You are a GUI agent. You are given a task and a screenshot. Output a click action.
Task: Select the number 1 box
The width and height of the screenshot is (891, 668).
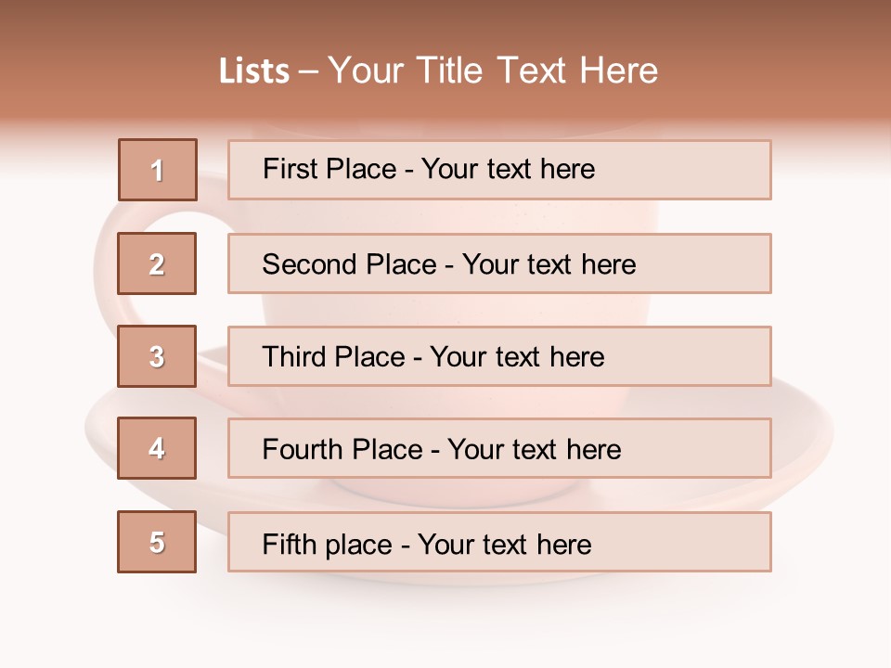(x=158, y=170)
